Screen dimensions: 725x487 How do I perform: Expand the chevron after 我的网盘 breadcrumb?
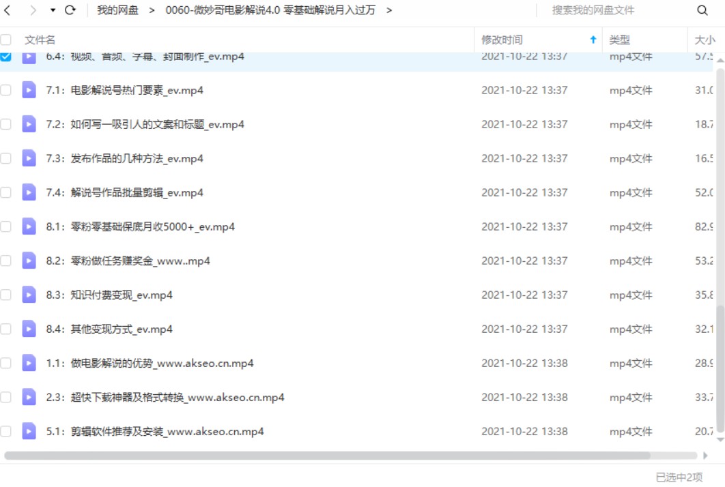tap(152, 10)
